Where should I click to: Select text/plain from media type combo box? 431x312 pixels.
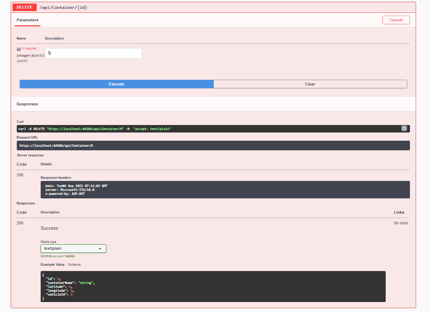coord(70,248)
